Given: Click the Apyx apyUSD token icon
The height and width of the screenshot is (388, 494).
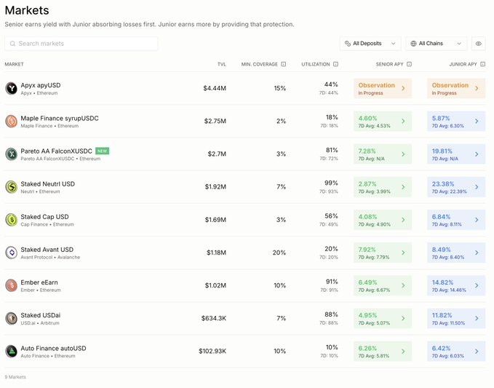Looking at the screenshot, I should pos(11,88).
